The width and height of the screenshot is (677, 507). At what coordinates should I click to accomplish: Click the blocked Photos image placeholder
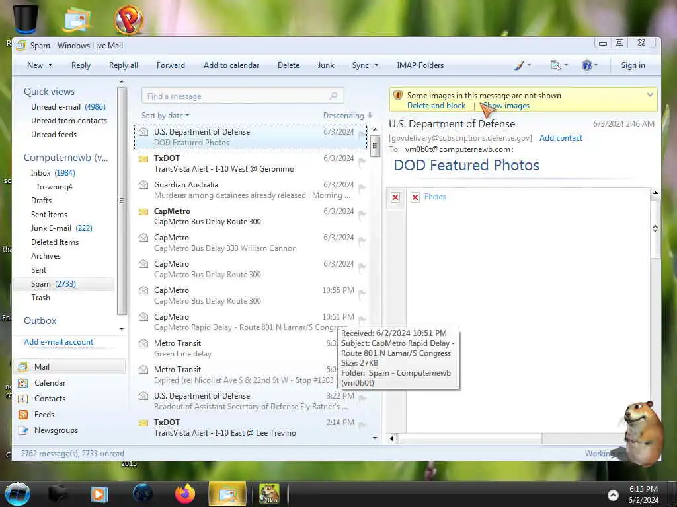coord(415,197)
